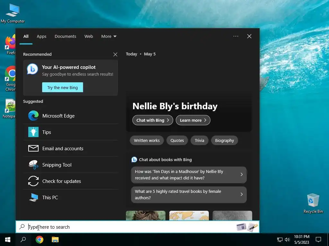Switch to the Web tab
329x246 pixels.
coord(89,37)
